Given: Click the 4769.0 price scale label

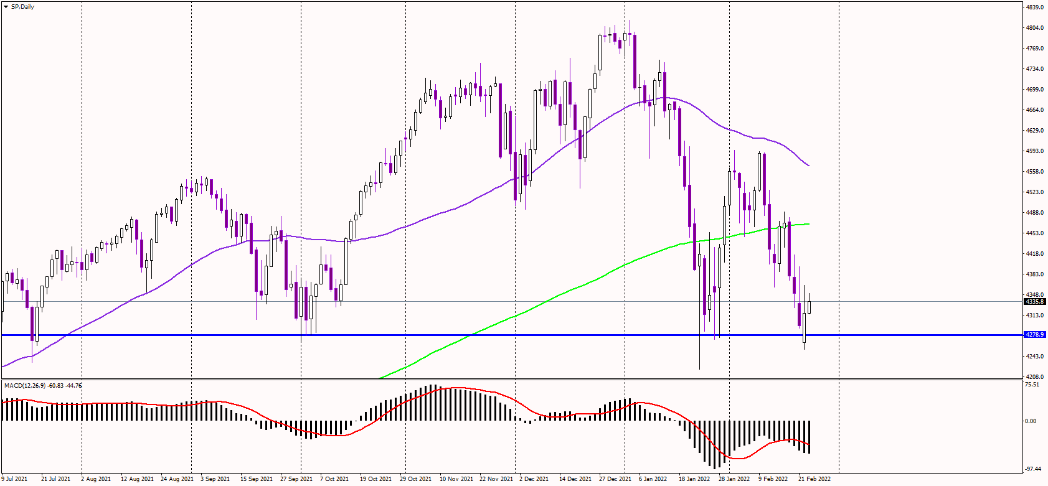Looking at the screenshot, I should pos(1035,49).
